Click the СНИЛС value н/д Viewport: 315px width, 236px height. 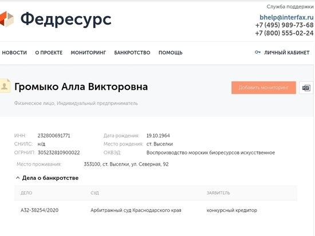tap(41, 144)
